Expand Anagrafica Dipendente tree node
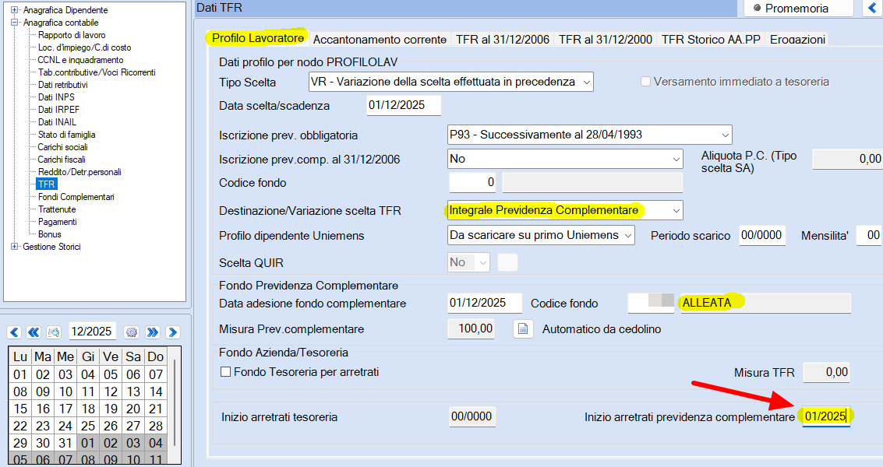The image size is (883, 467). 15,9
